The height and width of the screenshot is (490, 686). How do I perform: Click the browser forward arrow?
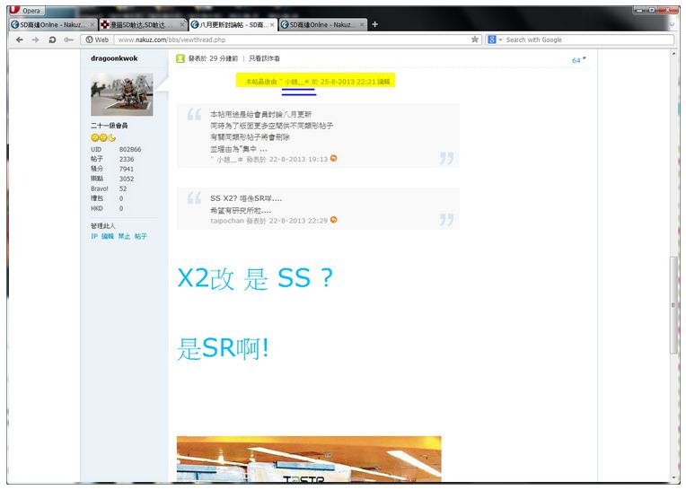pyautogui.click(x=36, y=39)
